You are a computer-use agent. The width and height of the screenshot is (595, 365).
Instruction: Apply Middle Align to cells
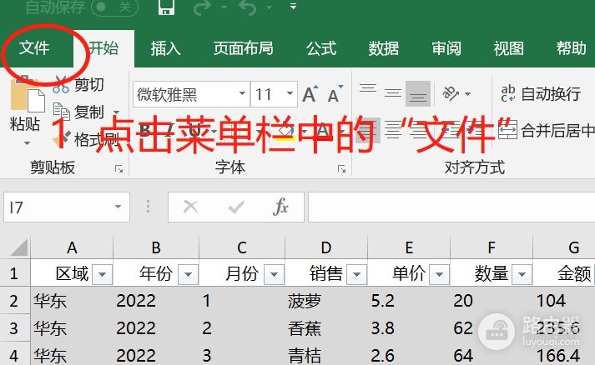coord(393,93)
